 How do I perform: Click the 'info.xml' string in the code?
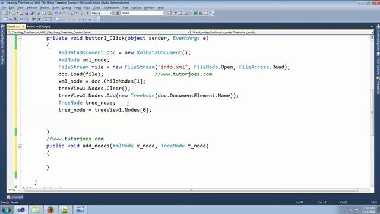[x=173, y=67]
